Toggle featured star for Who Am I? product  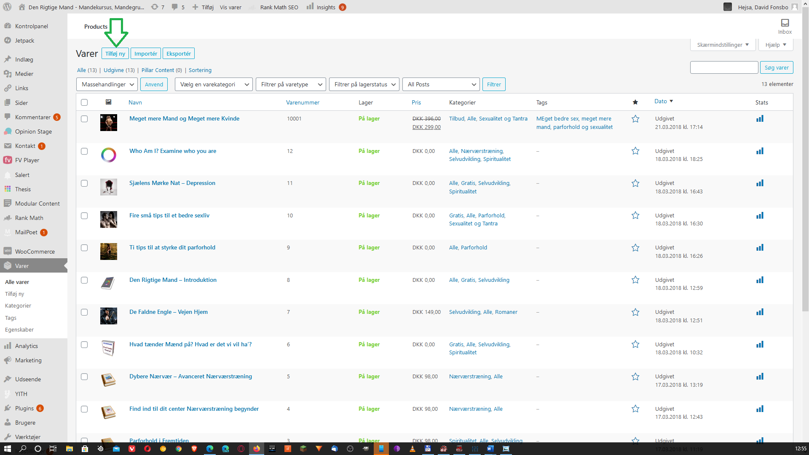635,151
